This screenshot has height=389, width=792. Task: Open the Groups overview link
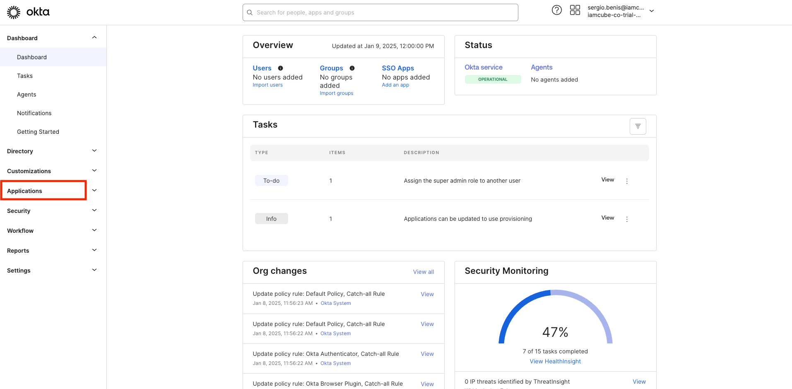coord(331,68)
